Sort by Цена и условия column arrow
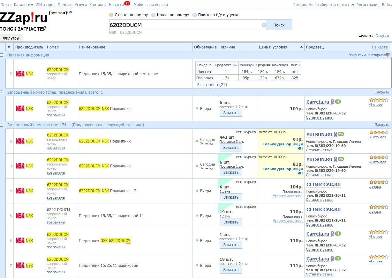Image resolution: width=392 pixels, height=278 pixels. tap(301, 47)
